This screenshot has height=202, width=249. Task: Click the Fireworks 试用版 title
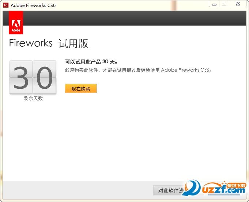coord(49,43)
